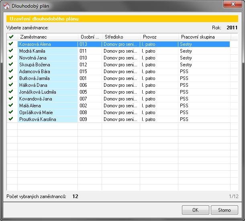Click personal number 015

83,72
